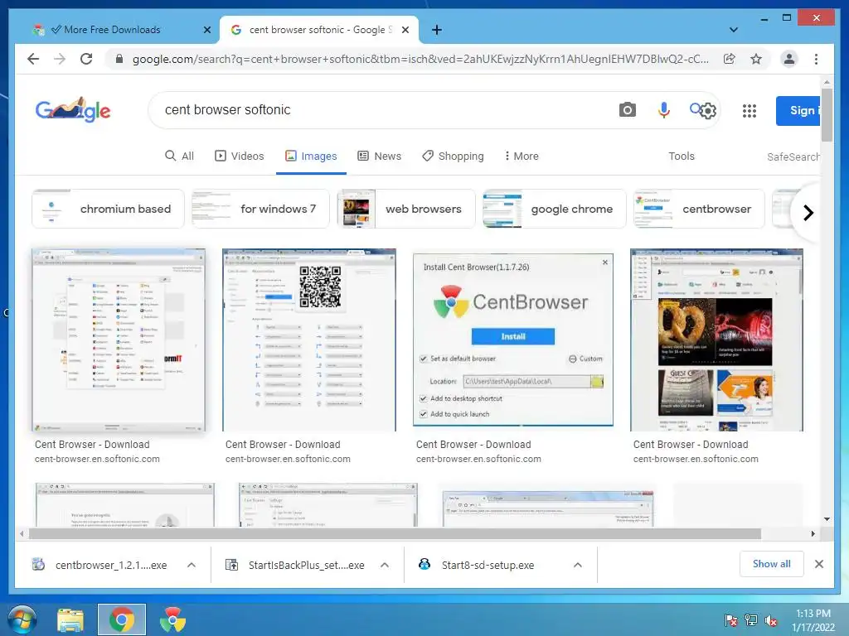The width and height of the screenshot is (849, 636).
Task: Open the centbrowser_1.2.1 exe download item
Action: click(111, 565)
